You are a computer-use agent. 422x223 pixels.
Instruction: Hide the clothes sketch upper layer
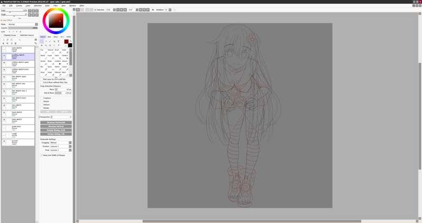(4, 62)
